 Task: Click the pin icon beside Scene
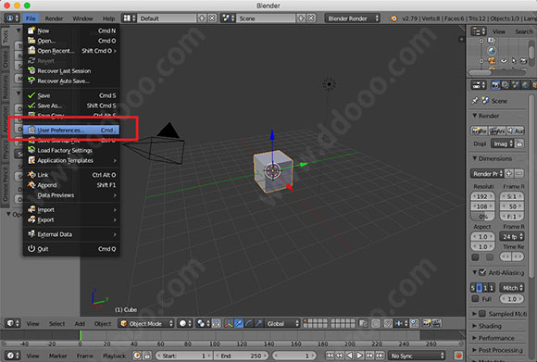475,101
